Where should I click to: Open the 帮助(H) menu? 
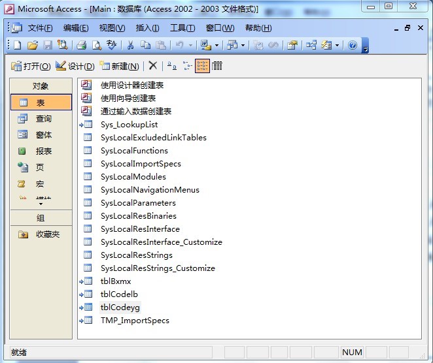(258, 28)
